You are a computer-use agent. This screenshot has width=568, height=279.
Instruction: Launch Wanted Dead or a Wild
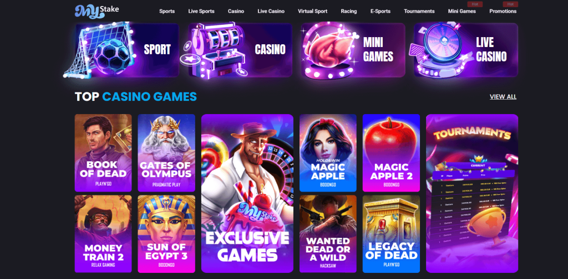(328, 234)
